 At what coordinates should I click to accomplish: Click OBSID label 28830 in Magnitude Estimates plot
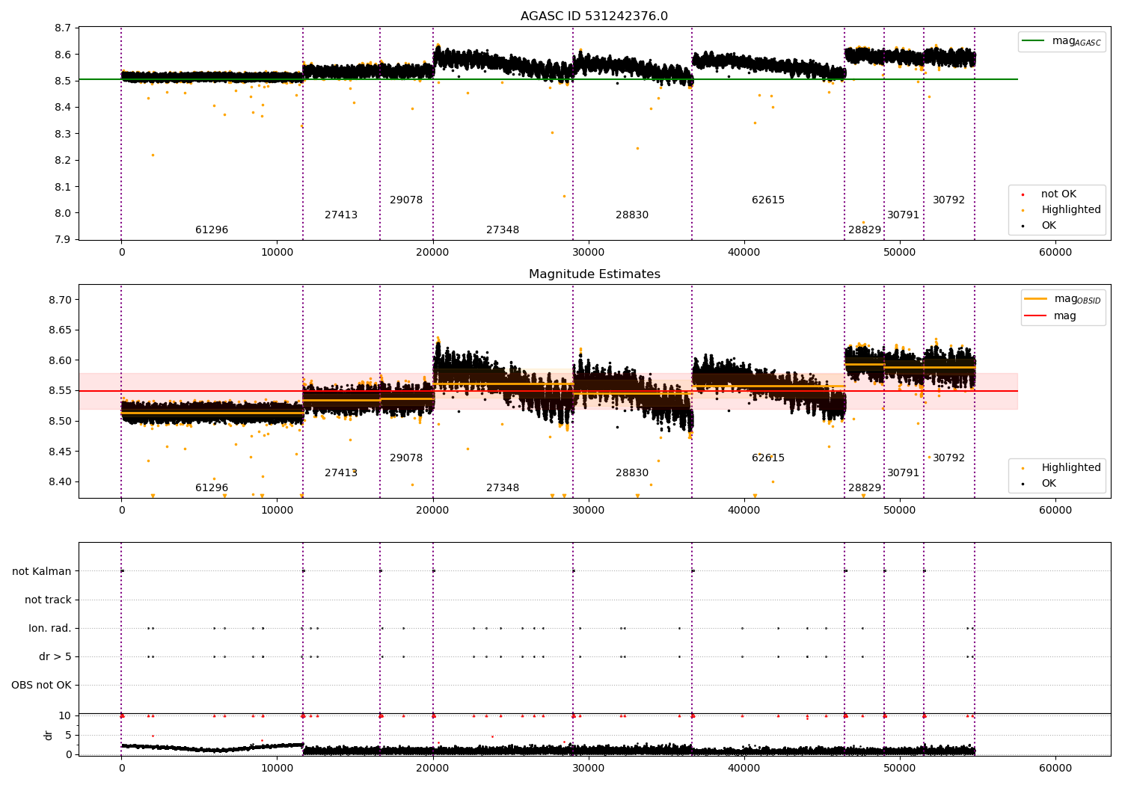click(632, 473)
